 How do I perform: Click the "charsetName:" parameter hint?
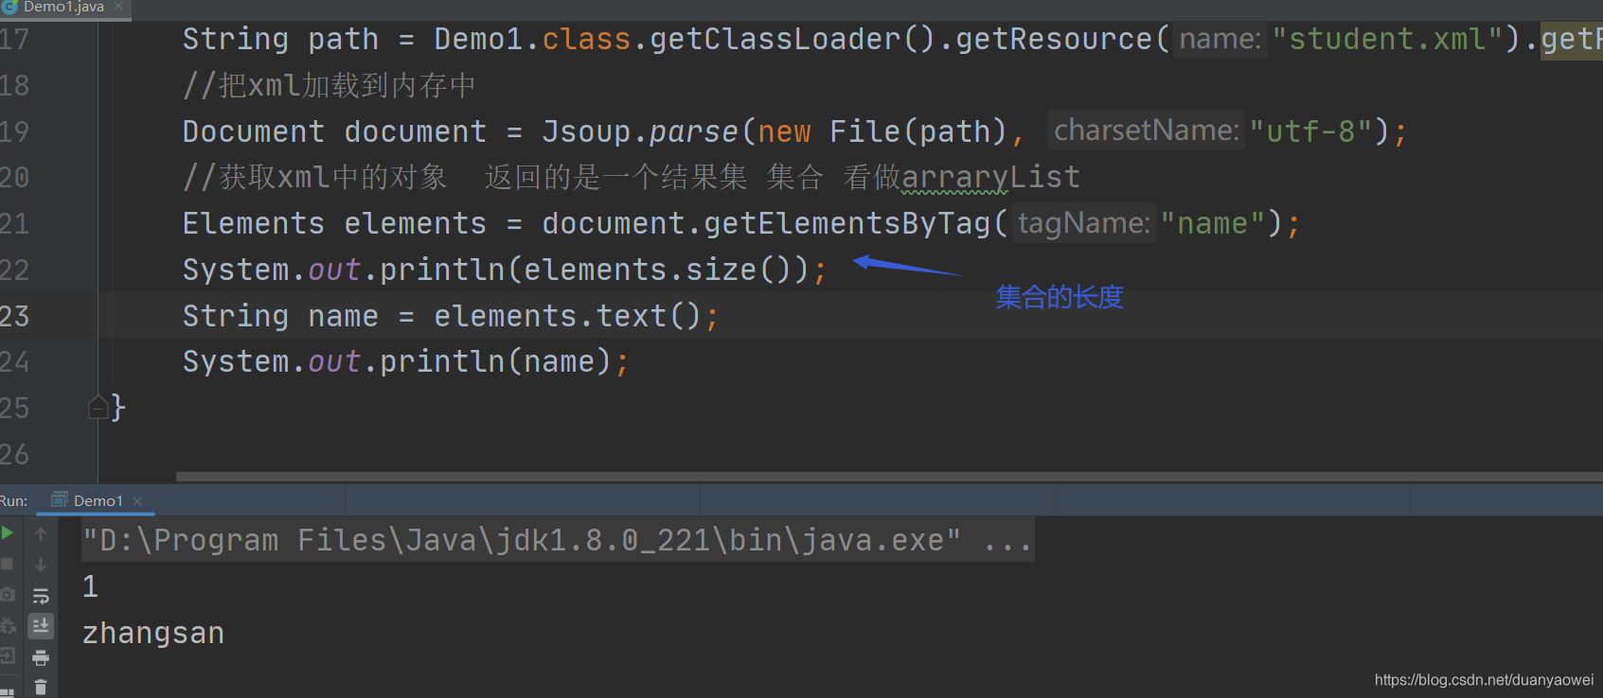[x=1147, y=131]
